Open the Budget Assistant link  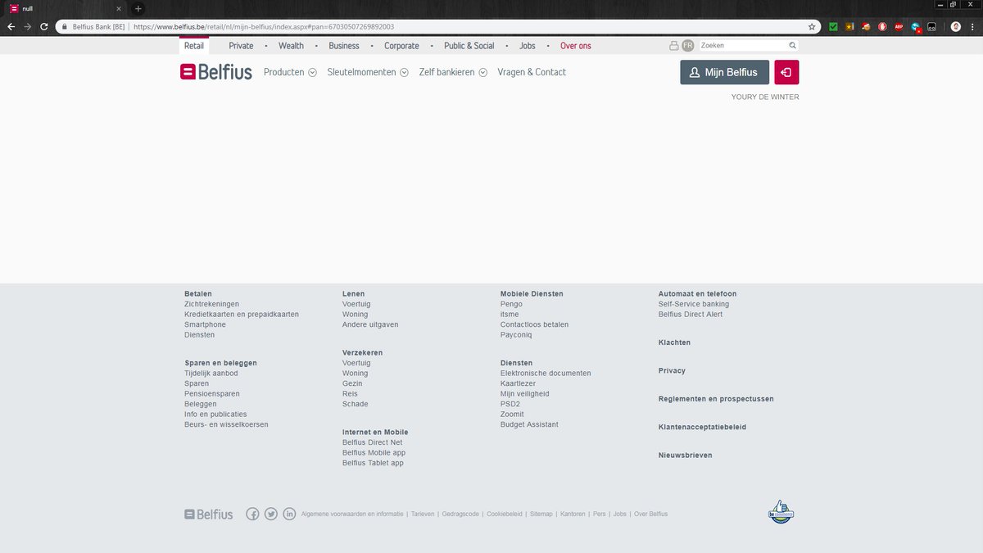tap(529, 424)
